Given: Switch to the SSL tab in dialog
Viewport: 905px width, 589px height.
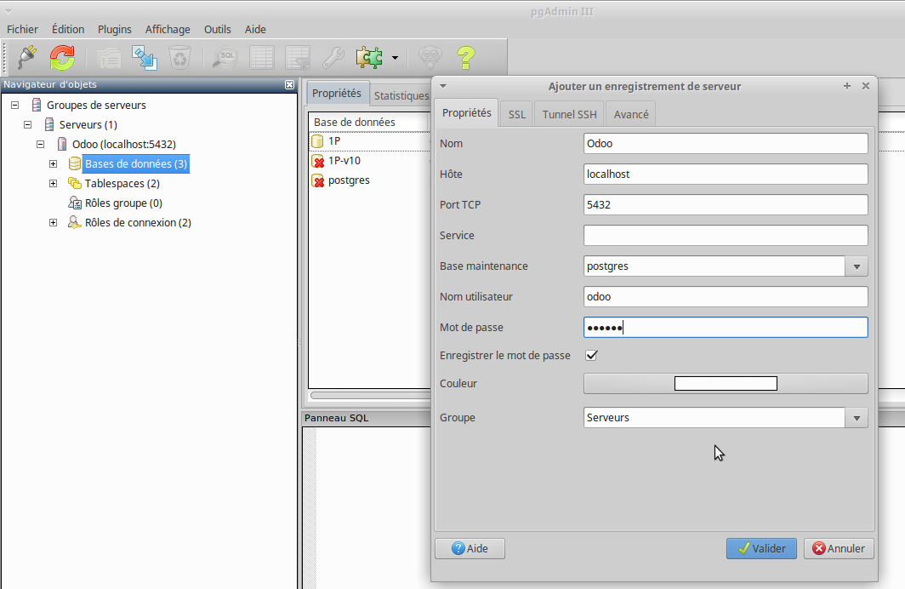Looking at the screenshot, I should 517,114.
